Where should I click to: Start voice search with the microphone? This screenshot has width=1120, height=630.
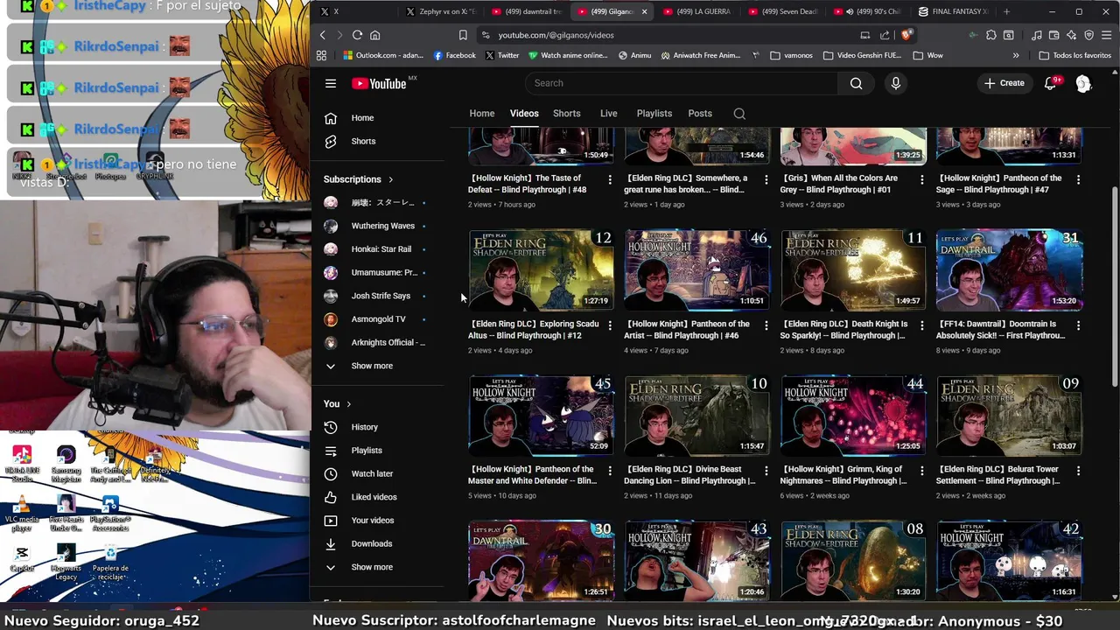[895, 83]
